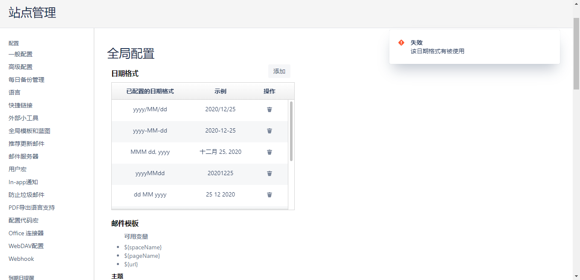
Task: Select 语言 in the sidebar
Action: pyautogui.click(x=14, y=92)
